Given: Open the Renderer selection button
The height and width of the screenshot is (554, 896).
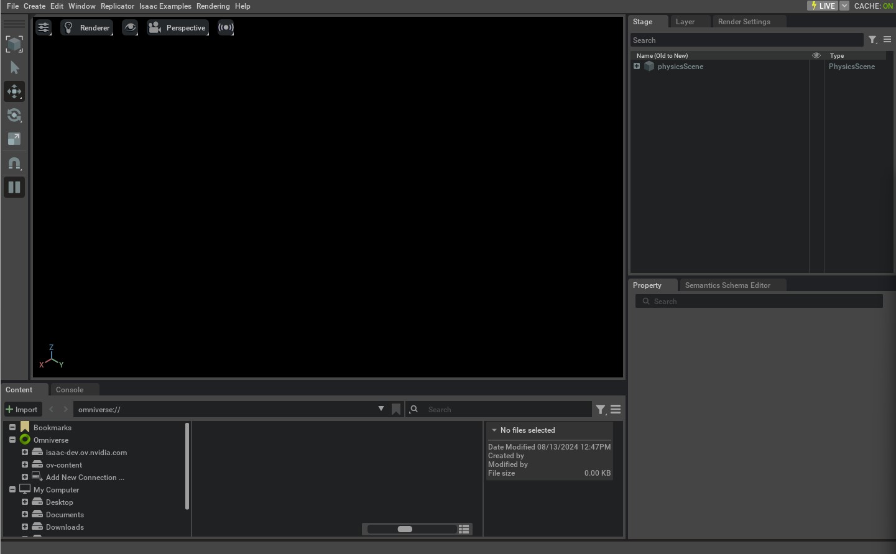Looking at the screenshot, I should [x=86, y=27].
